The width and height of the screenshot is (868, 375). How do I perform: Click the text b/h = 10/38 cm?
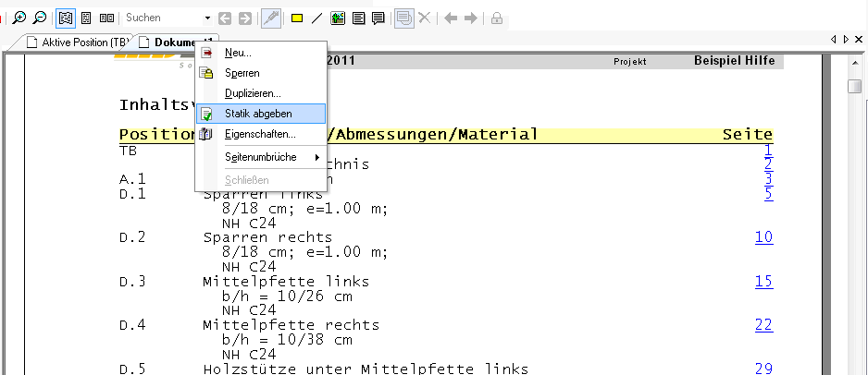coord(287,340)
